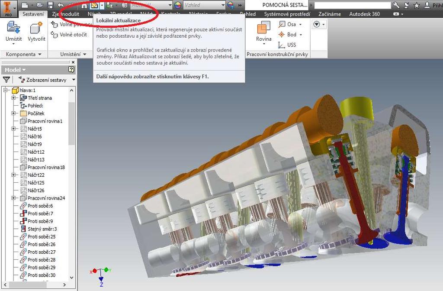Click the Rovina work plane button
This screenshot has height=291, width=443.
click(x=264, y=32)
